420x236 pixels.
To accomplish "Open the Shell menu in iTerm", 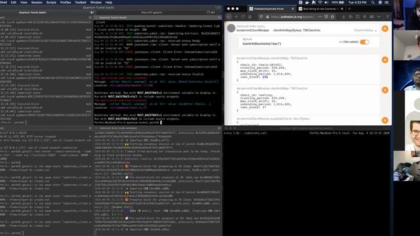I will 3,3.
